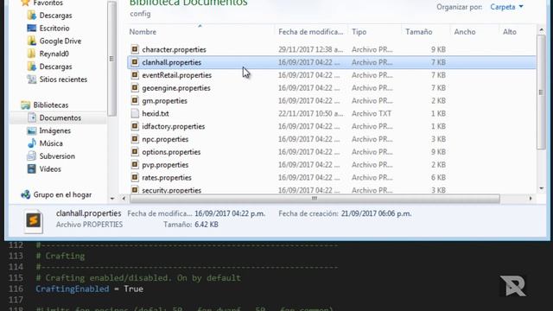Click CraftingEnabled on editor line 116
Image resolution: width=553 pixels, height=311 pixels.
[x=73, y=289]
